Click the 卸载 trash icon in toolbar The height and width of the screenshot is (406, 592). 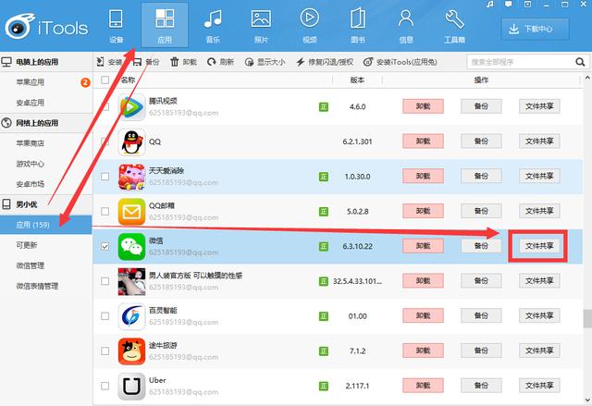pyautogui.click(x=175, y=62)
